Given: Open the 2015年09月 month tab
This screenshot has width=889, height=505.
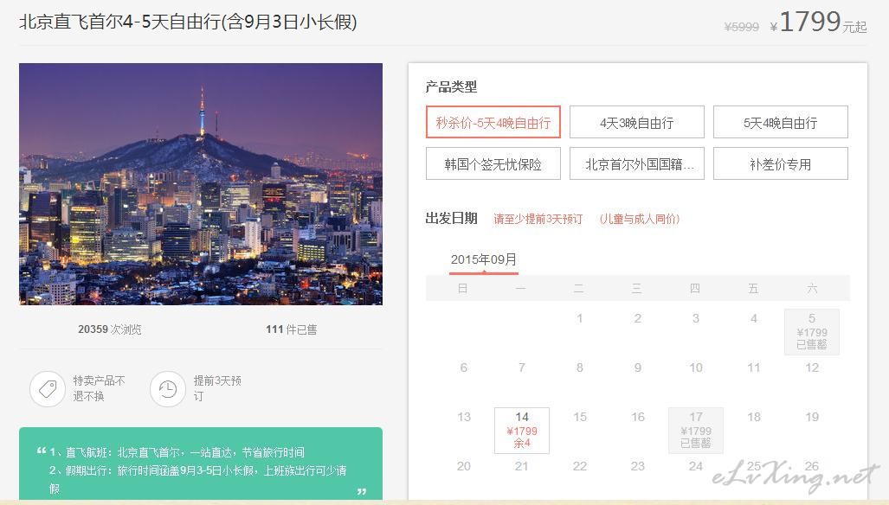Looking at the screenshot, I should (x=484, y=260).
